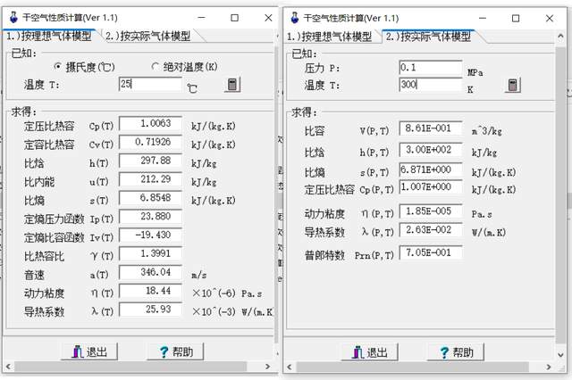Click right window vertical scrollbar thumb
572x380 pixels.
[x=560, y=194]
